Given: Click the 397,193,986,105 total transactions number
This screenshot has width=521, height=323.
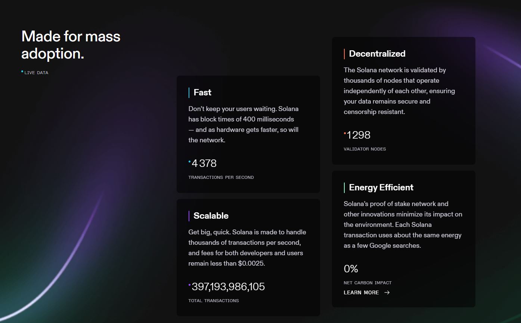Looking at the screenshot, I should (228, 286).
